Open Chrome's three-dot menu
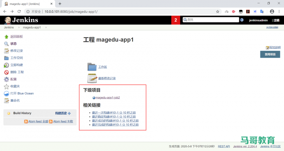The width and height of the screenshot is (284, 151). coord(279,11)
